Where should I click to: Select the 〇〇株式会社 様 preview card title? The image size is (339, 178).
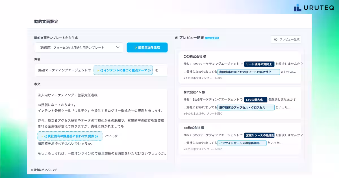click(x=195, y=57)
